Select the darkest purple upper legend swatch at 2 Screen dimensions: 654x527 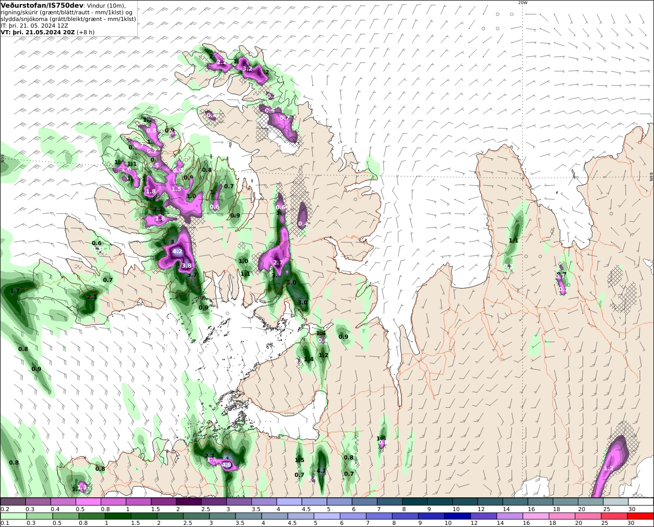[x=189, y=502]
